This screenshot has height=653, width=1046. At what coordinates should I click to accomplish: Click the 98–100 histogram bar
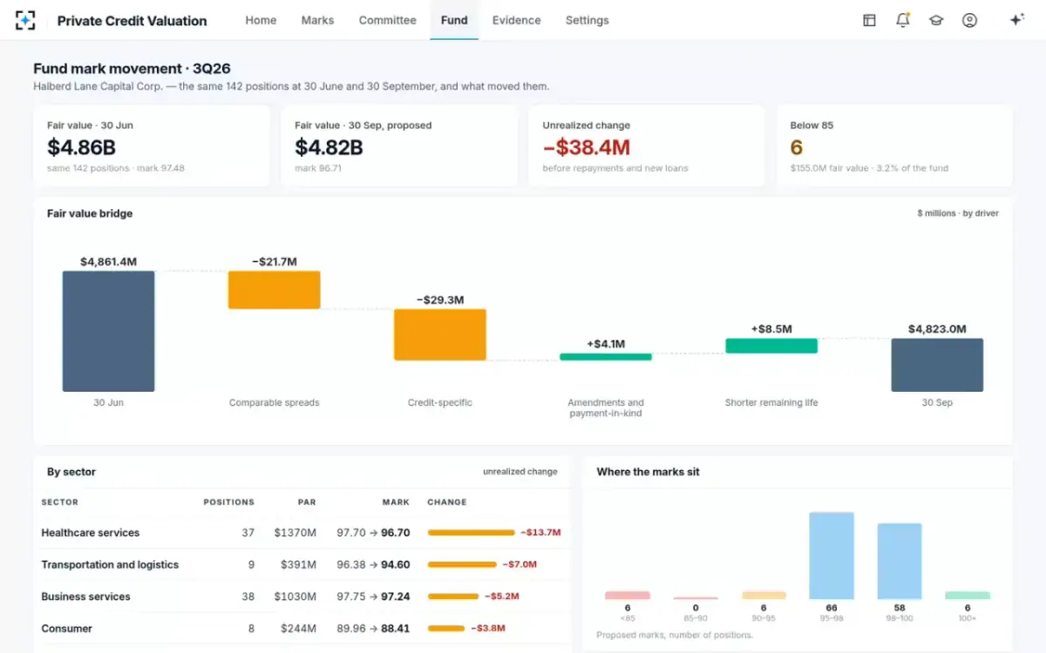(900, 562)
